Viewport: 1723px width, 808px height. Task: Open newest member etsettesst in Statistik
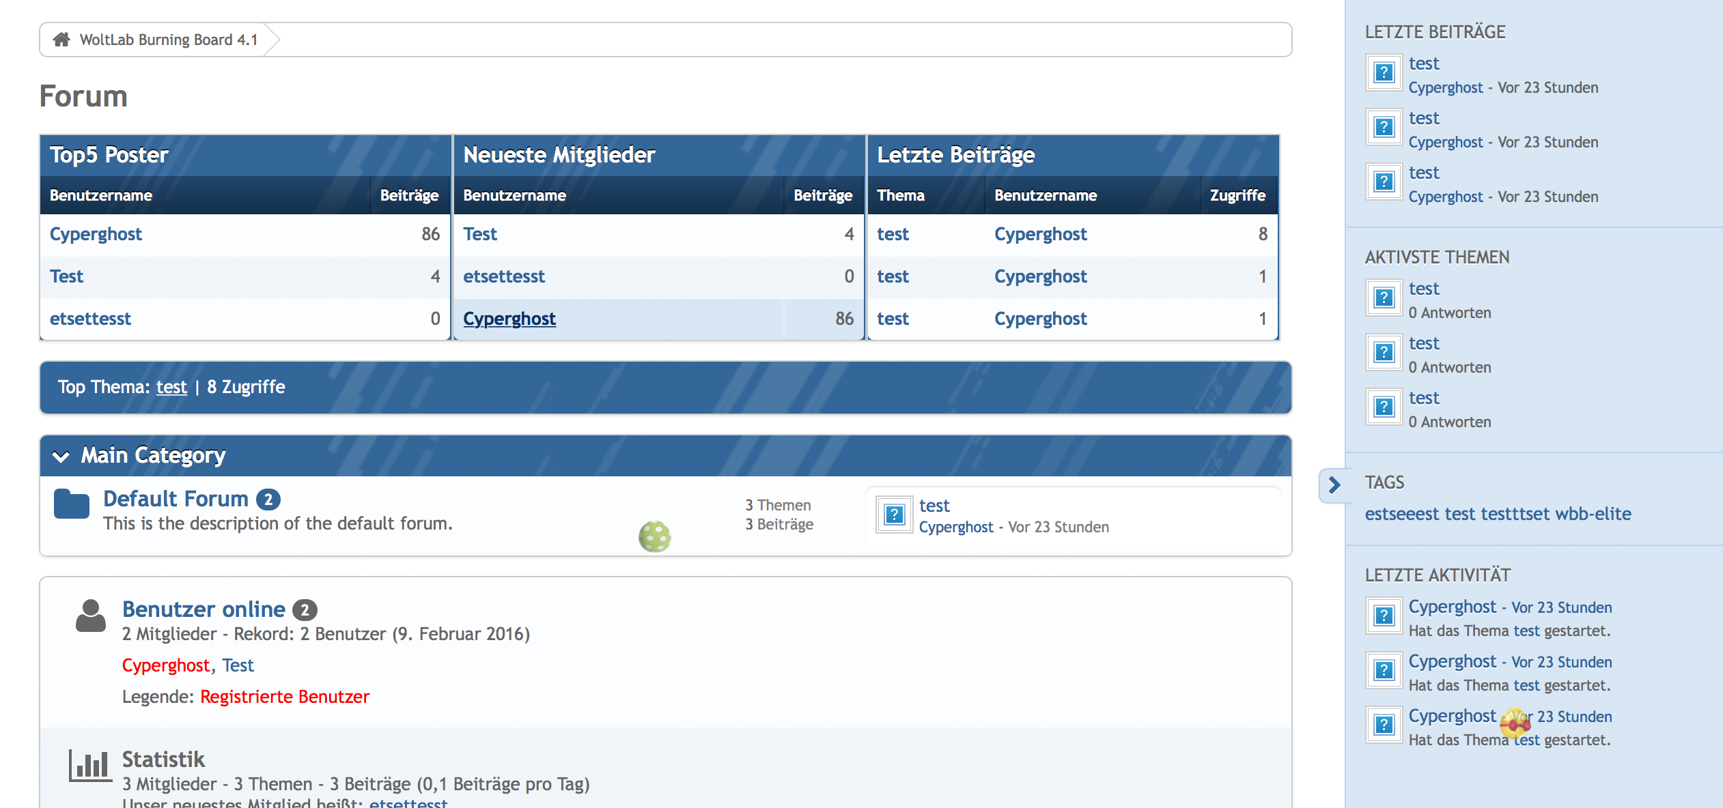coord(408,803)
